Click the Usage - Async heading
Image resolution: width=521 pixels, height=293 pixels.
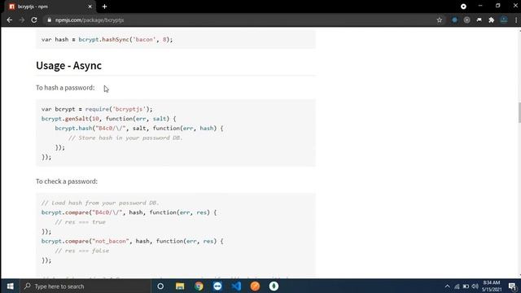tap(68, 65)
